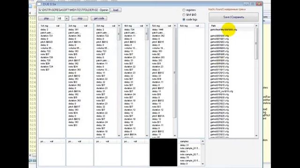This screenshot has height=168, width=300.
Task: Click the 5ch reg column header
Action: 156,26
